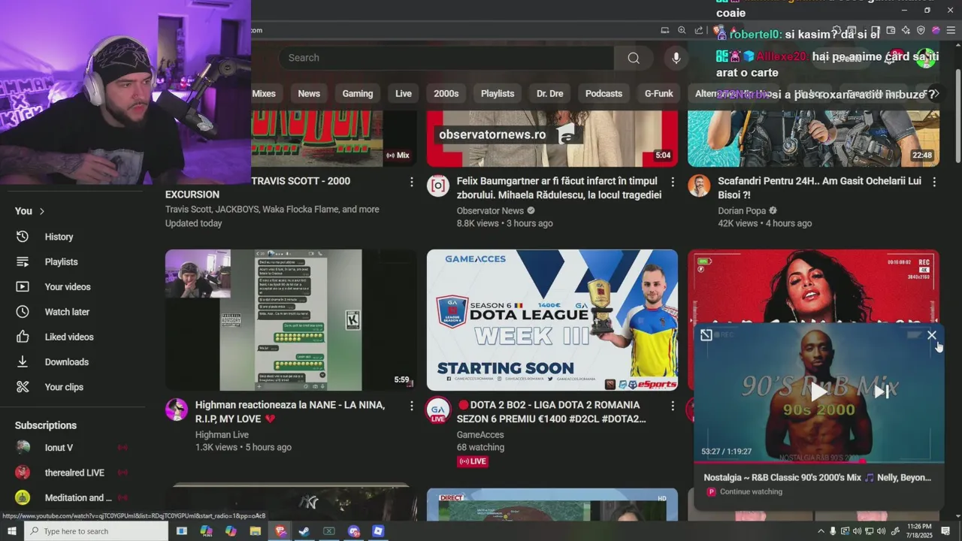
Task: Open Playlists in the left sidebar
Action: [x=61, y=261]
